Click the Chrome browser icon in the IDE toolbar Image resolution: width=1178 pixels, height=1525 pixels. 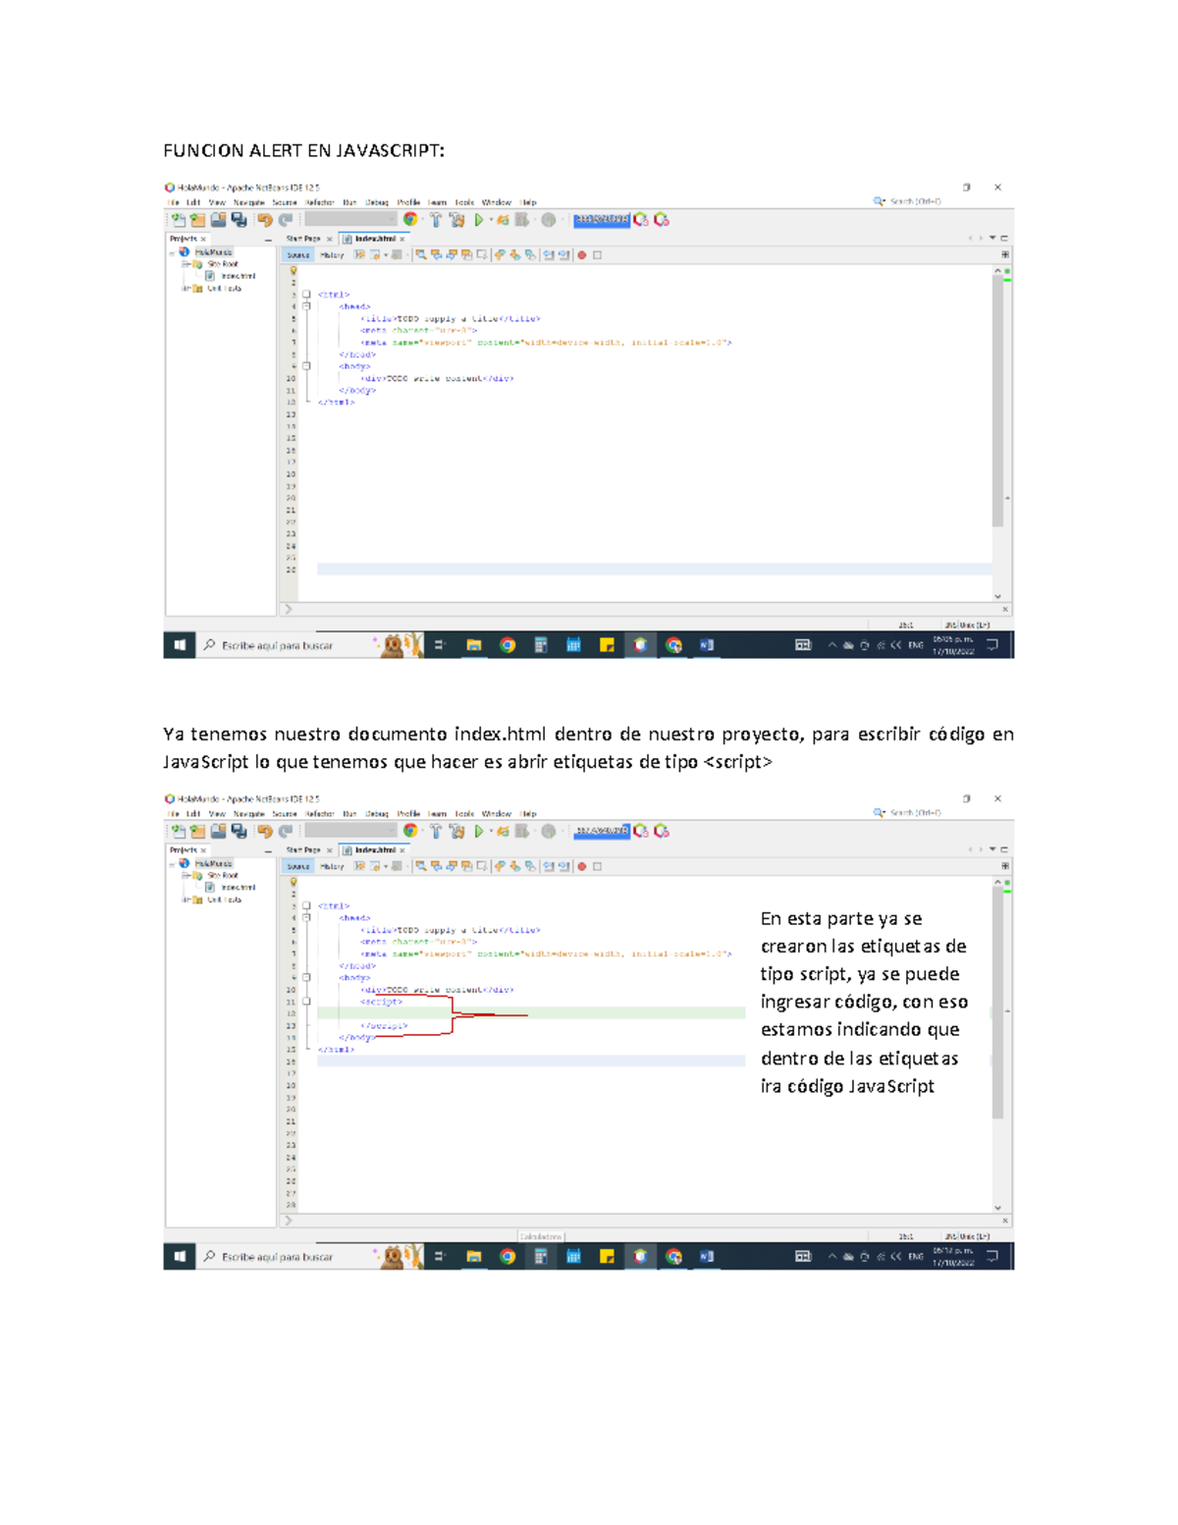(409, 218)
